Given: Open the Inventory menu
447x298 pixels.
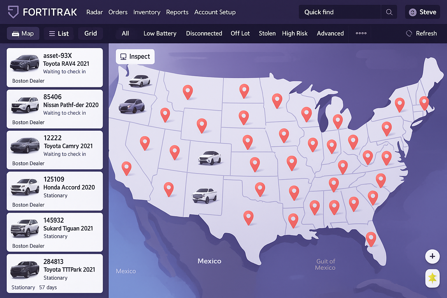Looking at the screenshot, I should (147, 12).
